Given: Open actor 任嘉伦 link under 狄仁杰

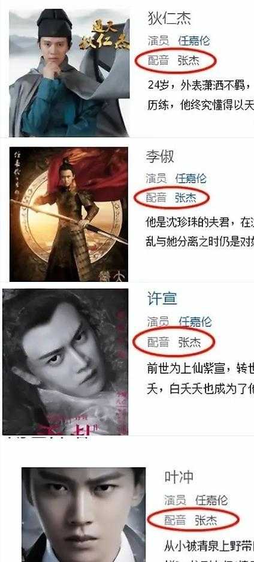Looking at the screenshot, I should coord(194,41).
